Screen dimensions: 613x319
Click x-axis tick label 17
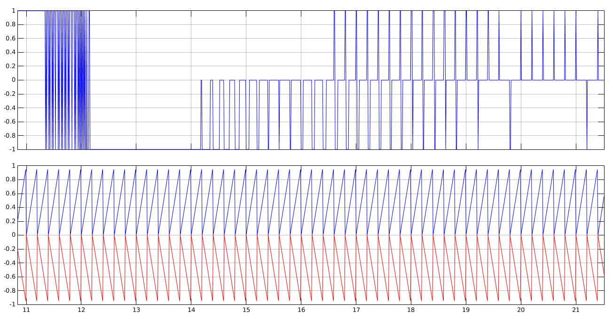(356, 311)
